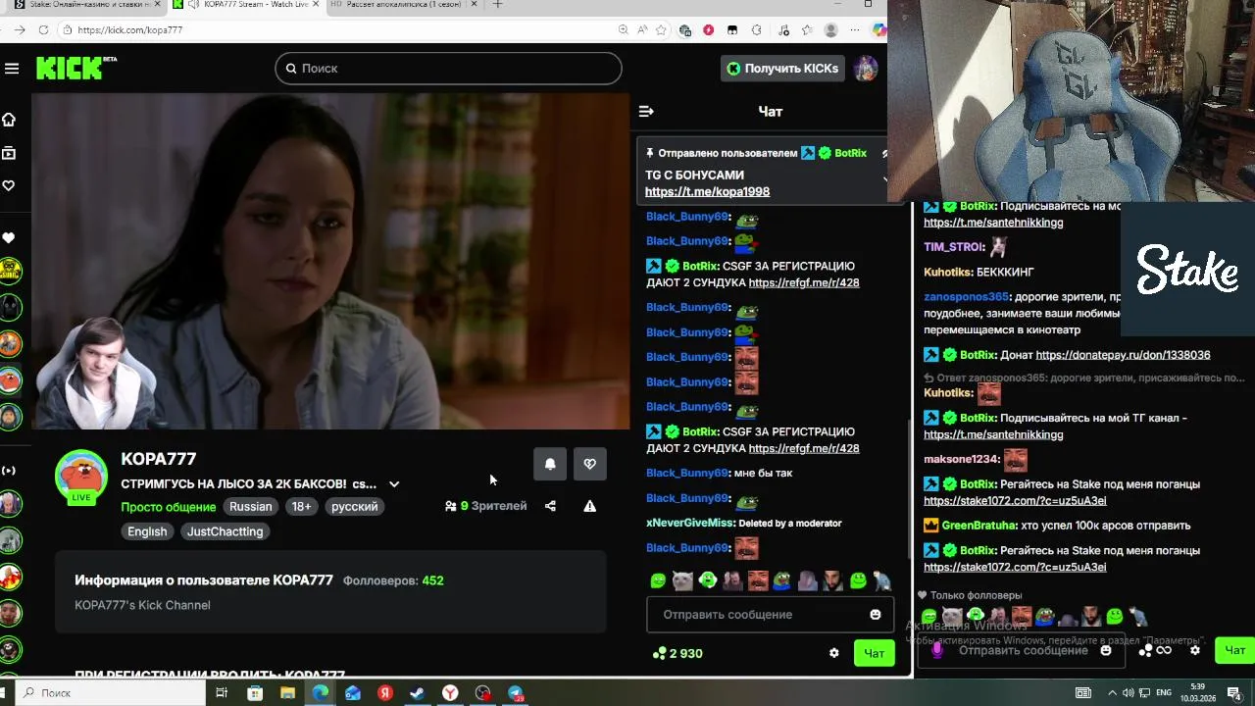Image resolution: width=1255 pixels, height=706 pixels.
Task: Expand the stream title chevron
Action: pos(394,484)
